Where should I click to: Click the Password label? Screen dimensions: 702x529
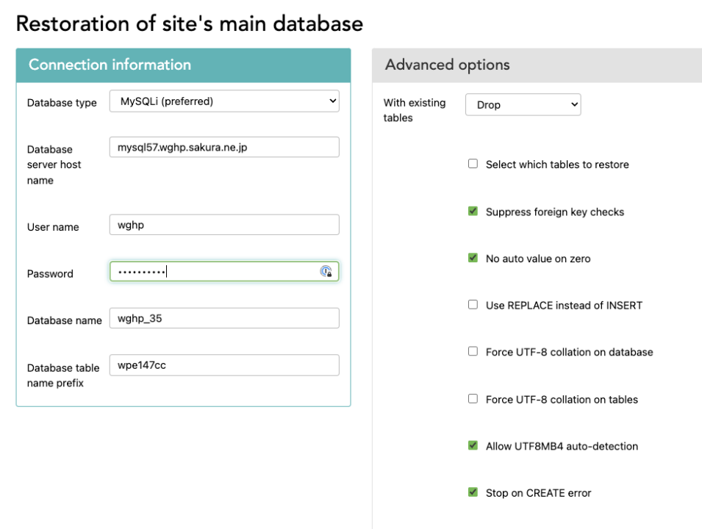[50, 274]
